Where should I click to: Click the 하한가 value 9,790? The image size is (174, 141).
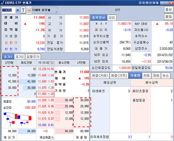41,49
